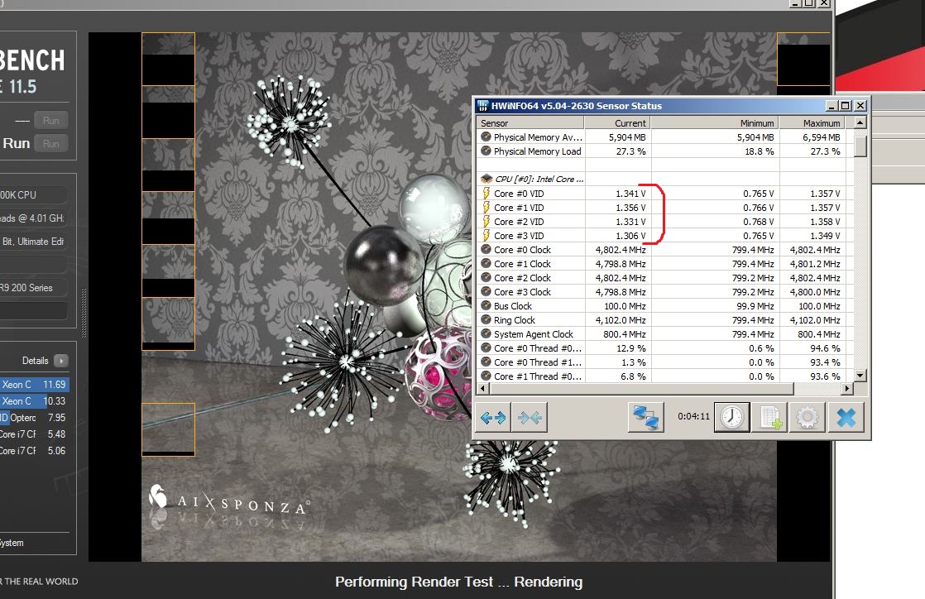The image size is (925, 599).
Task: Sort by Sensor column header
Action: 530,122
